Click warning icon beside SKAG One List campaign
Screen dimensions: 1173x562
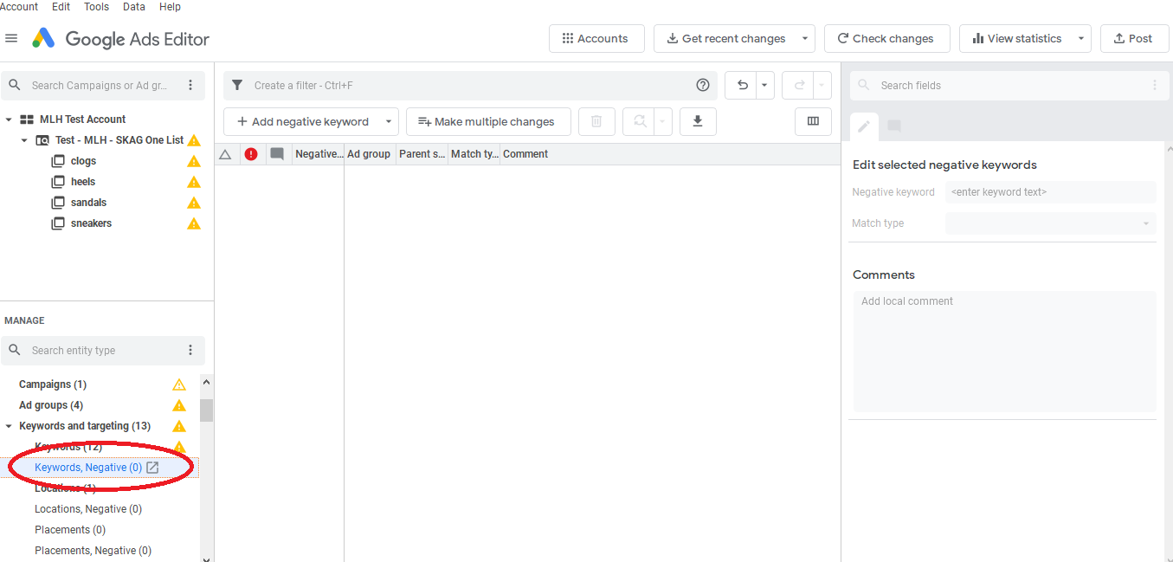[194, 140]
